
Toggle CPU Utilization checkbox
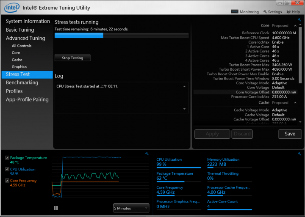7,169
